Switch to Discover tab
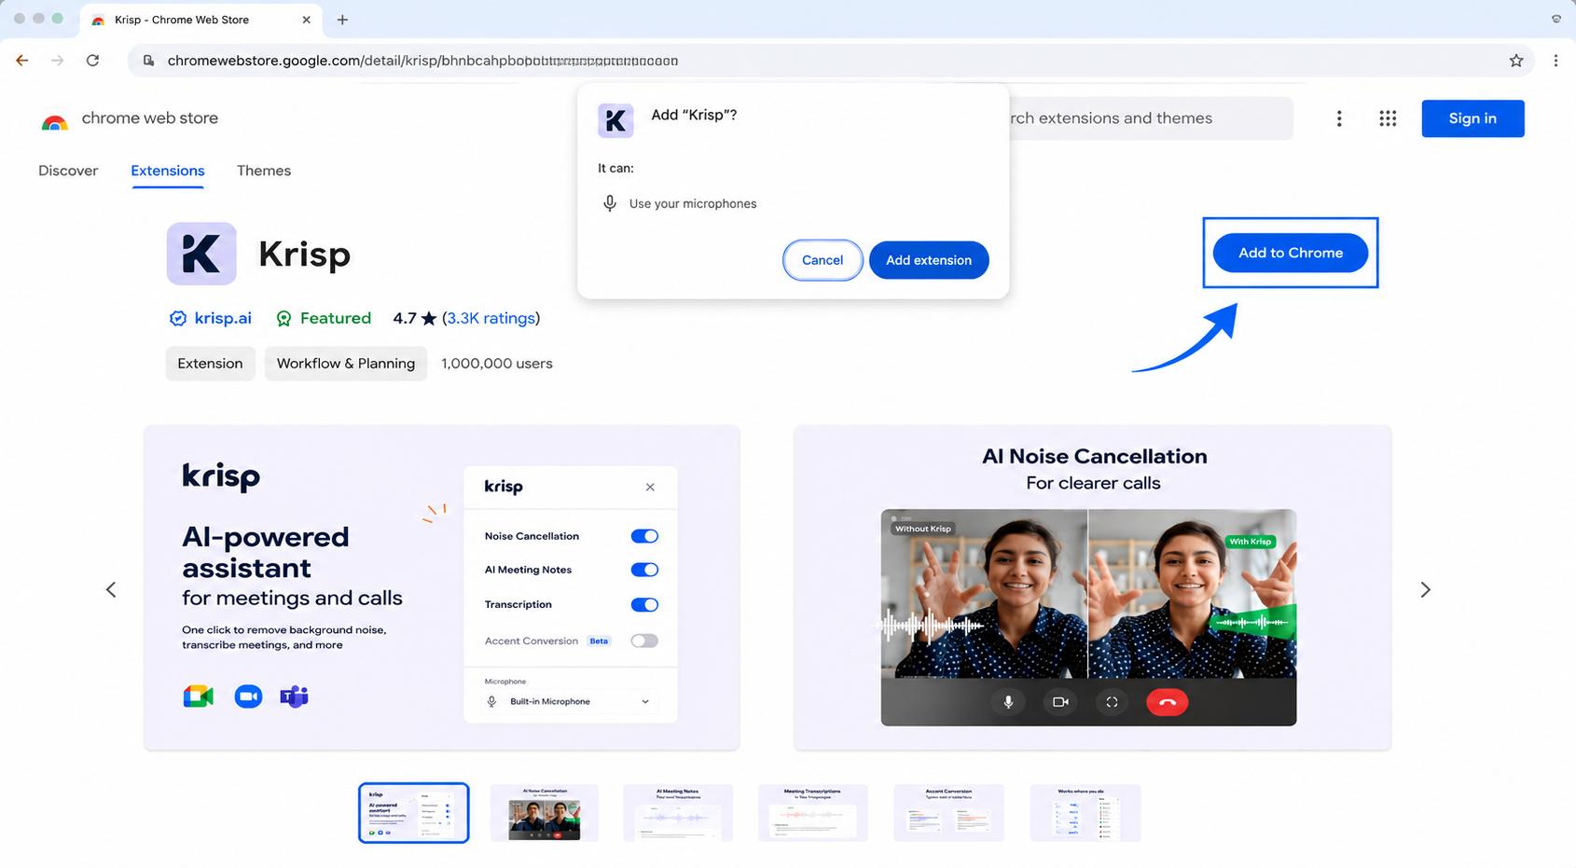Viewport: 1576px width, 868px height. [68, 171]
